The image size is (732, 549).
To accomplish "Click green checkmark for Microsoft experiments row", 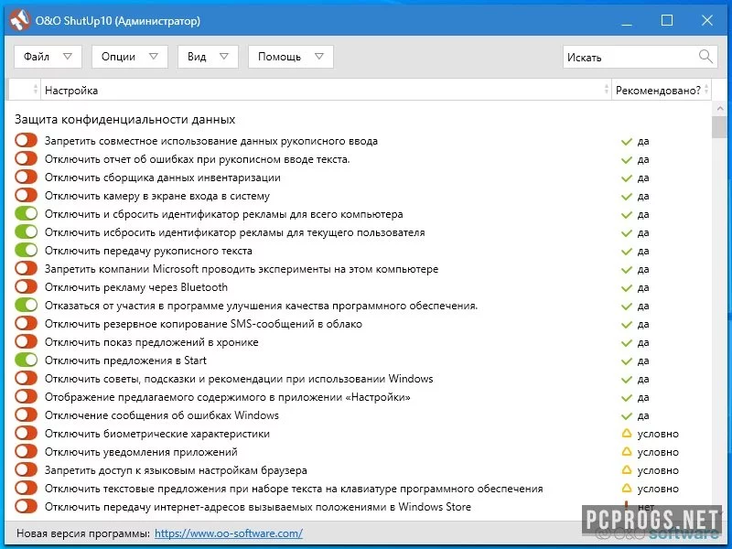I will click(627, 270).
